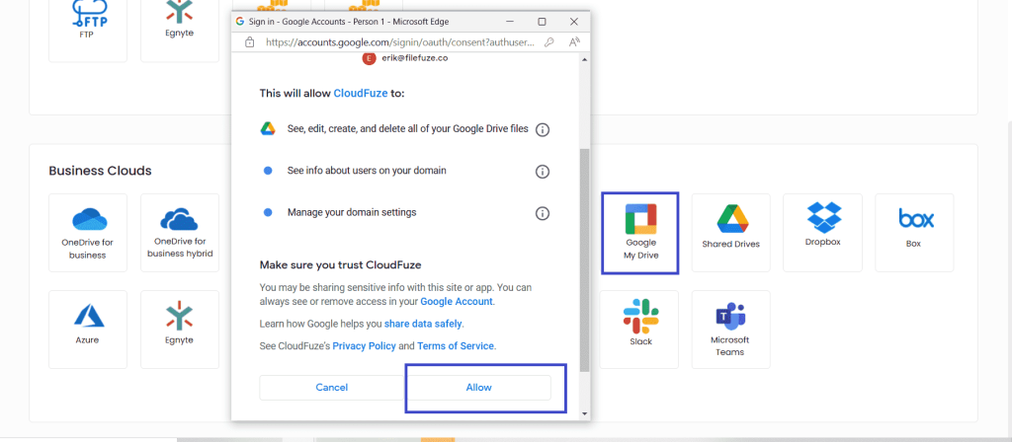The height and width of the screenshot is (442, 1012).
Task: Open OneDrive for business connector
Action: 88,233
